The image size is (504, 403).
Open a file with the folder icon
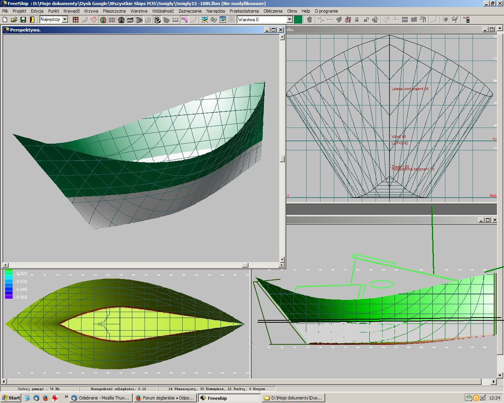pos(14,20)
